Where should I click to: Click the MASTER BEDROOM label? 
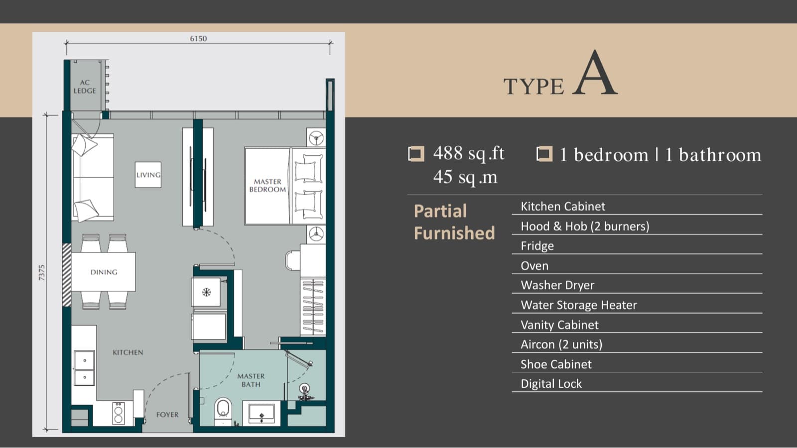click(267, 186)
